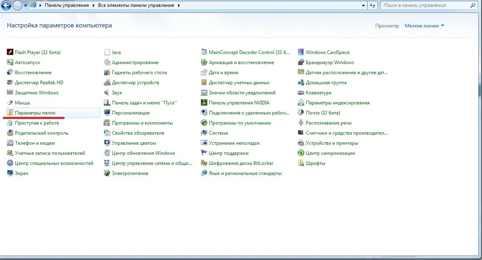Open Устранение неполадок
The width and height of the screenshot is (482, 260).
(x=234, y=143)
